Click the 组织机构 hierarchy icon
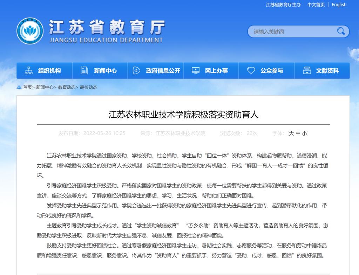The height and width of the screenshot is (275, 359). click(x=29, y=71)
